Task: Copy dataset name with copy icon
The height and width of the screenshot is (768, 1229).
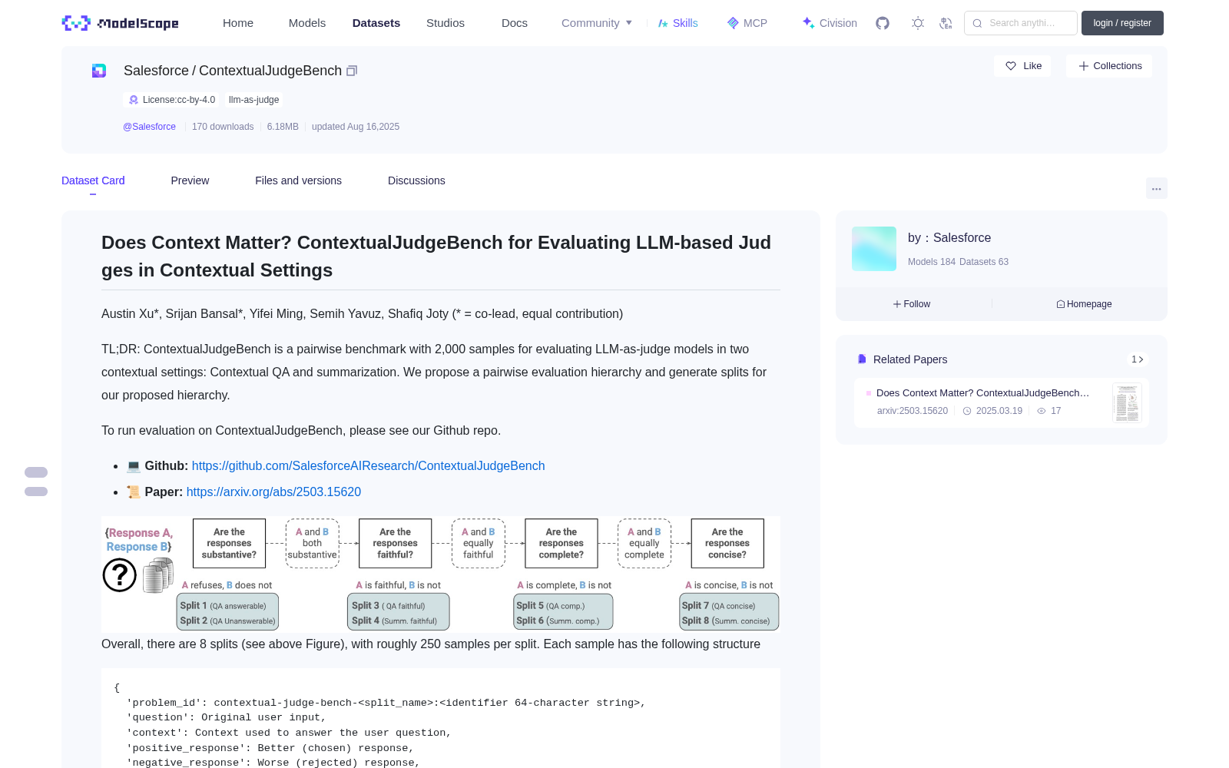Action: pos(352,71)
